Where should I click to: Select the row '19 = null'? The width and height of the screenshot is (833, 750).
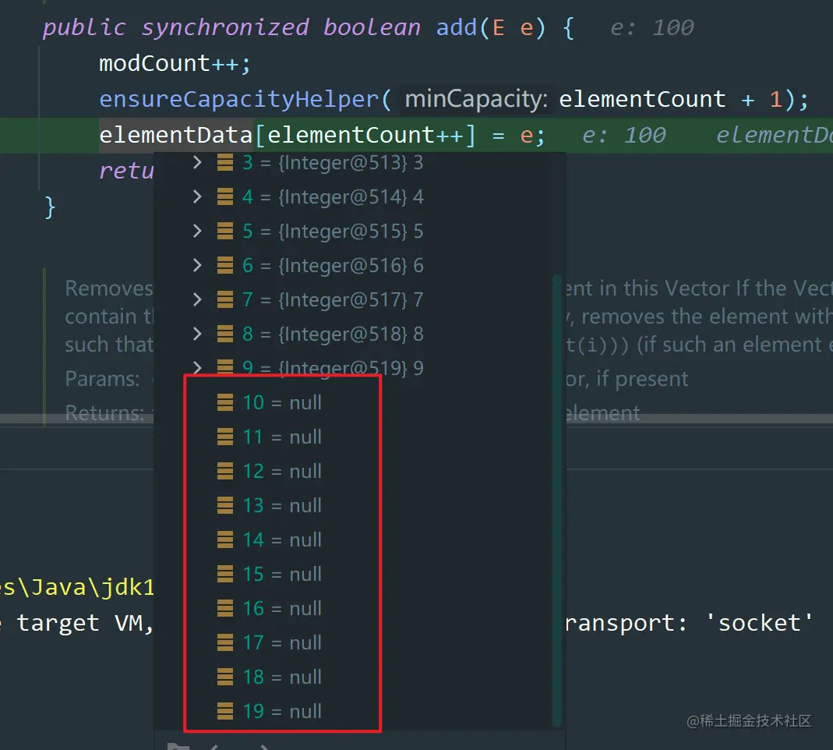[353, 711]
